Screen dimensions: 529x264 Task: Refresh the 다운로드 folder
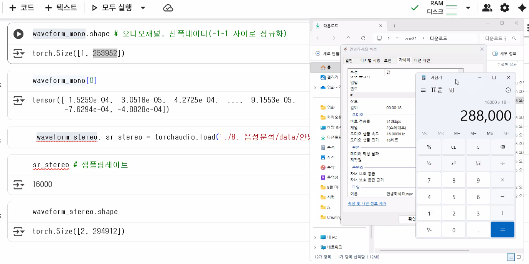(x=363, y=38)
